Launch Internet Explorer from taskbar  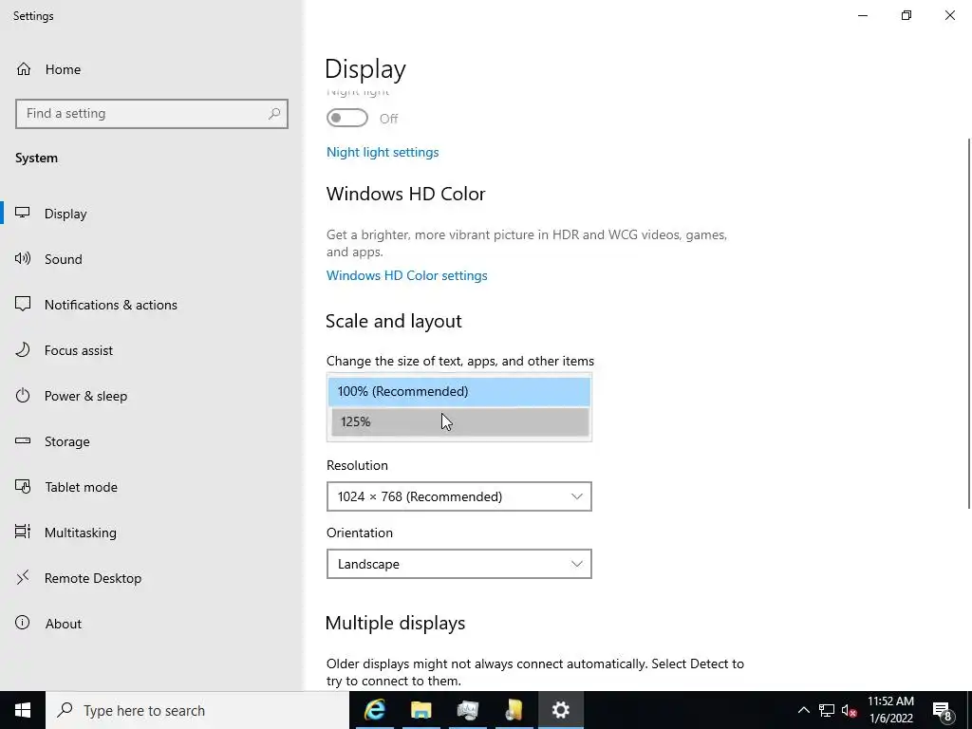coord(374,710)
